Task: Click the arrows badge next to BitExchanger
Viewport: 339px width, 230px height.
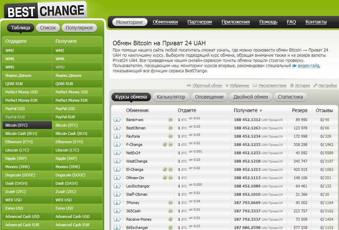Action: point(171,228)
